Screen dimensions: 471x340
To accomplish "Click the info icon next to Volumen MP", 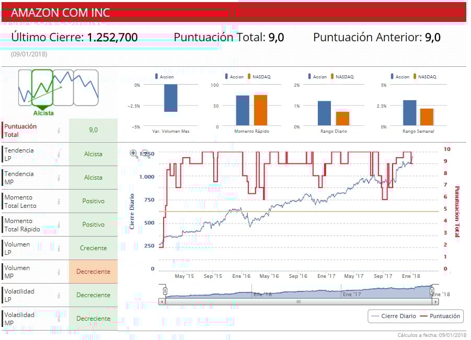I will click(x=59, y=272).
